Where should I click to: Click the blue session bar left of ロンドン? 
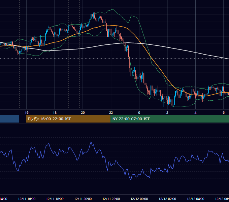9,119
